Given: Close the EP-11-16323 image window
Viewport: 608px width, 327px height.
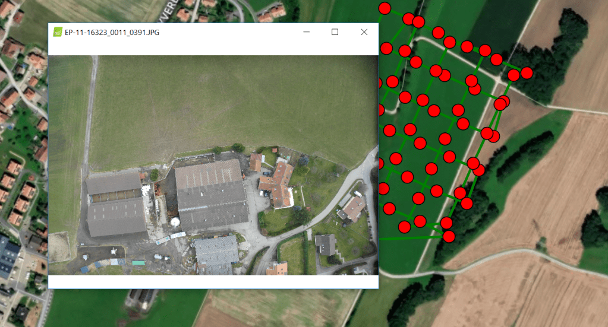Looking at the screenshot, I should pyautogui.click(x=364, y=32).
